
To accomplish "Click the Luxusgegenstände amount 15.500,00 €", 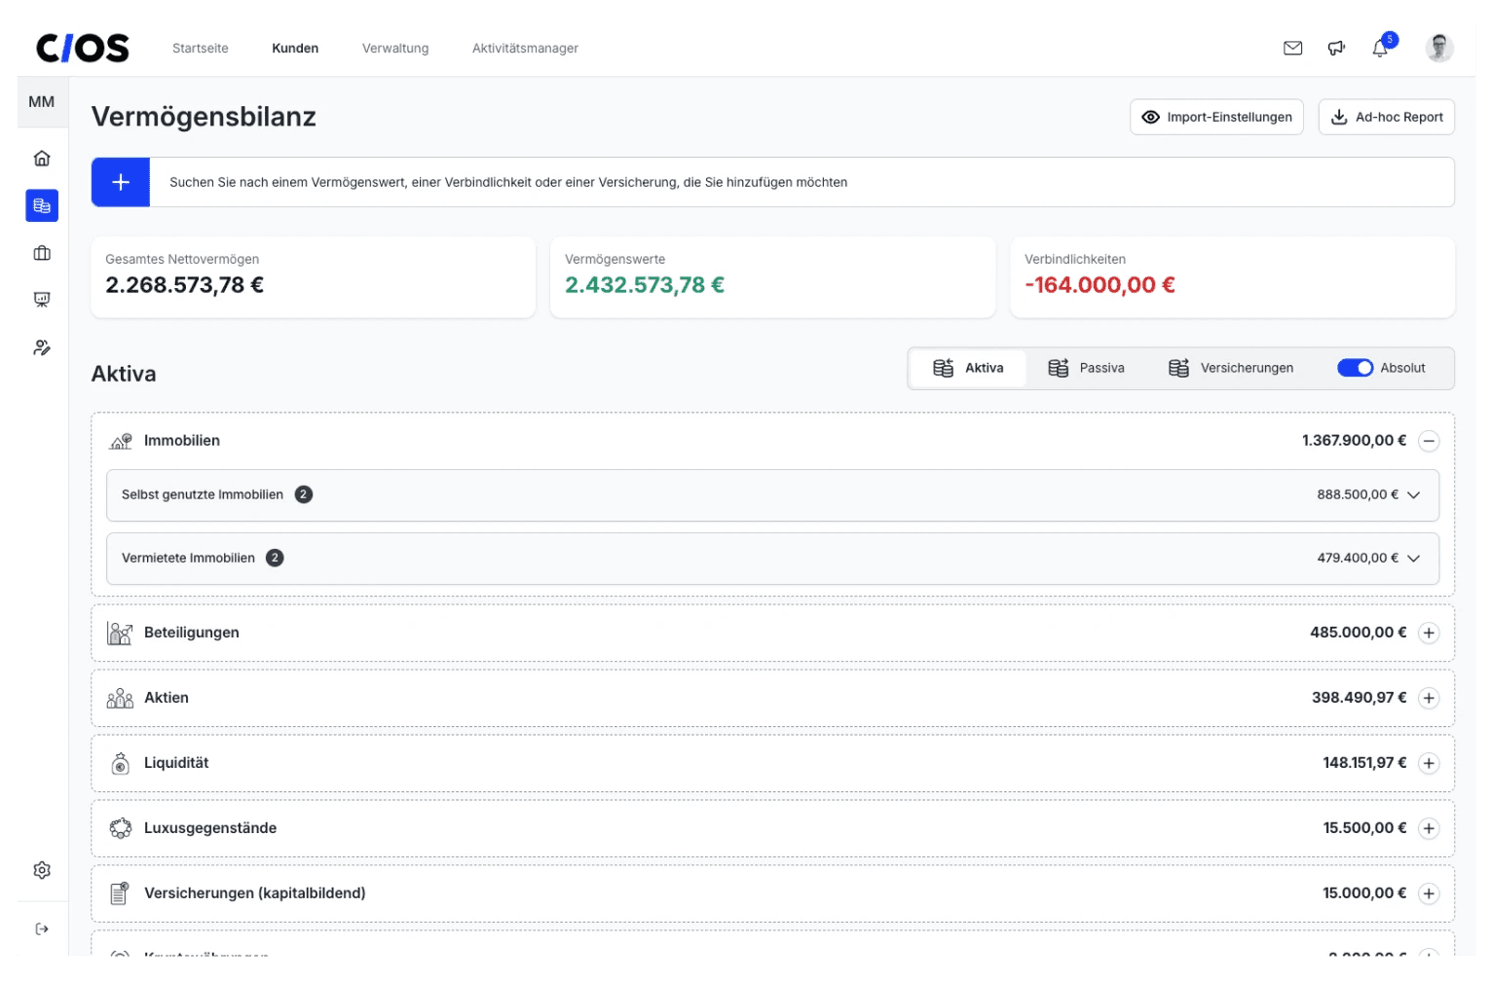I will [1364, 828].
